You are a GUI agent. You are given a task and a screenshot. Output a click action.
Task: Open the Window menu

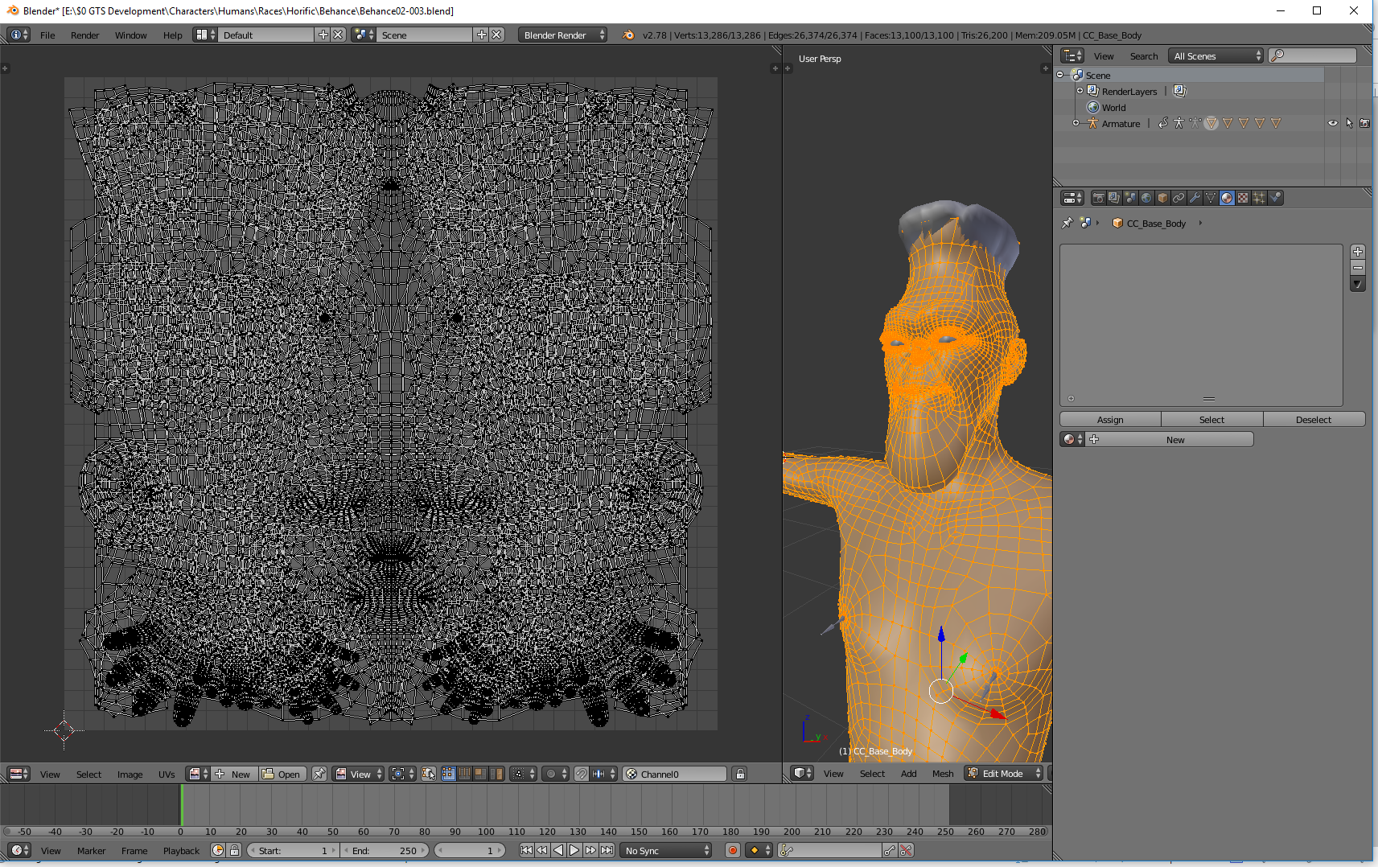click(130, 35)
